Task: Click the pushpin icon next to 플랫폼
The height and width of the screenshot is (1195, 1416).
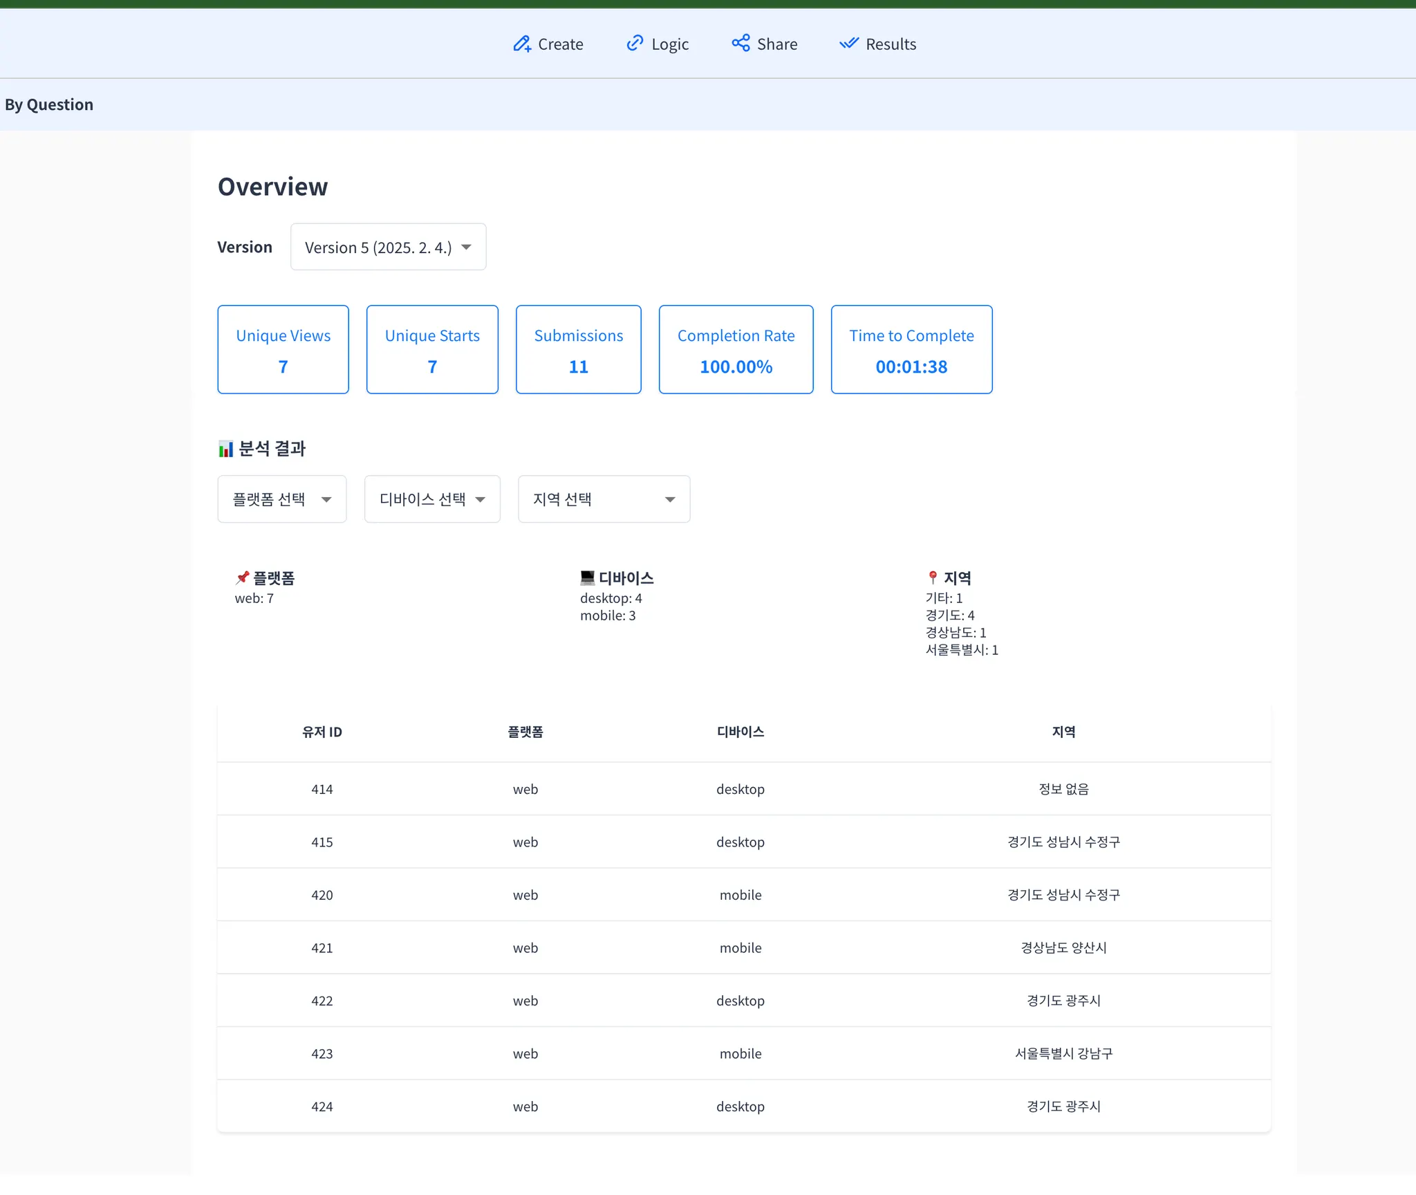Action: coord(242,577)
